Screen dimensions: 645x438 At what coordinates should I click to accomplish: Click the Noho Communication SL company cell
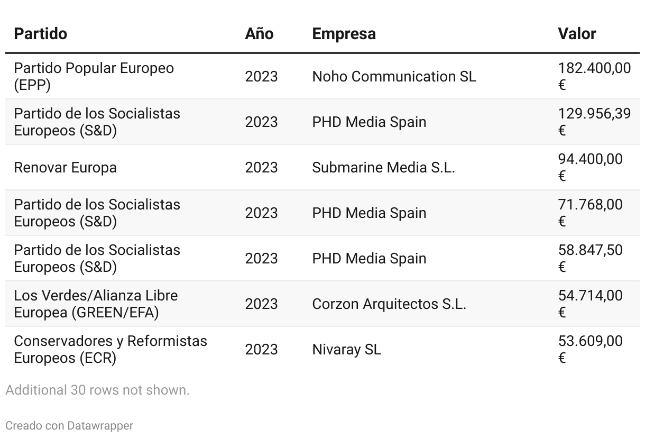coord(394,76)
